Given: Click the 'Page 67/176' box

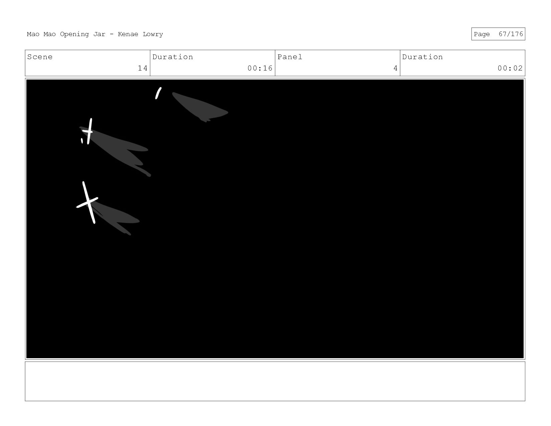Looking at the screenshot, I should click(498, 34).
